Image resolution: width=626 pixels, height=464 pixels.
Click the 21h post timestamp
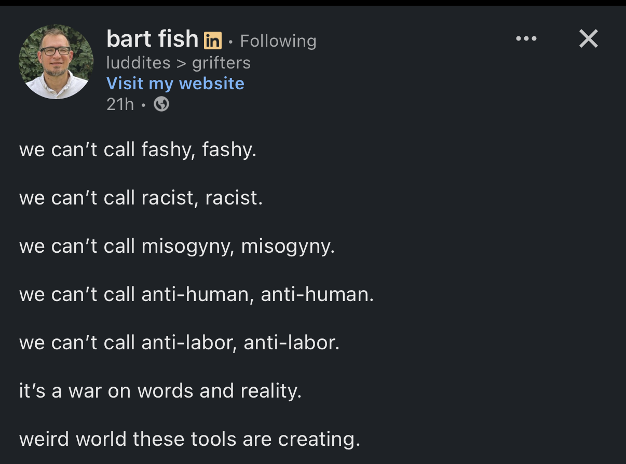tap(120, 104)
